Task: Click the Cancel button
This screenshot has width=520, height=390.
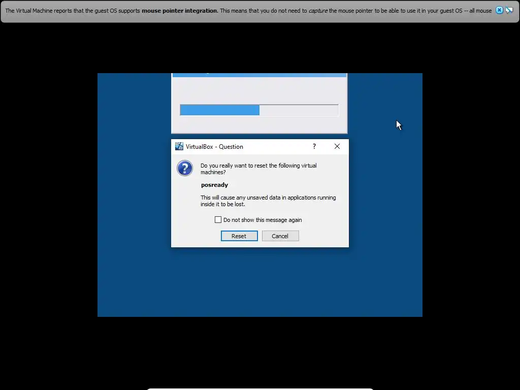Action: 280,236
